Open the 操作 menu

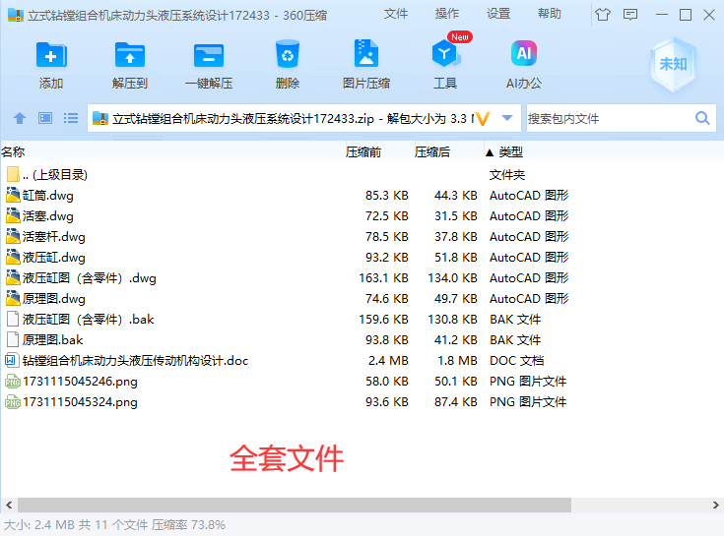[x=447, y=14]
